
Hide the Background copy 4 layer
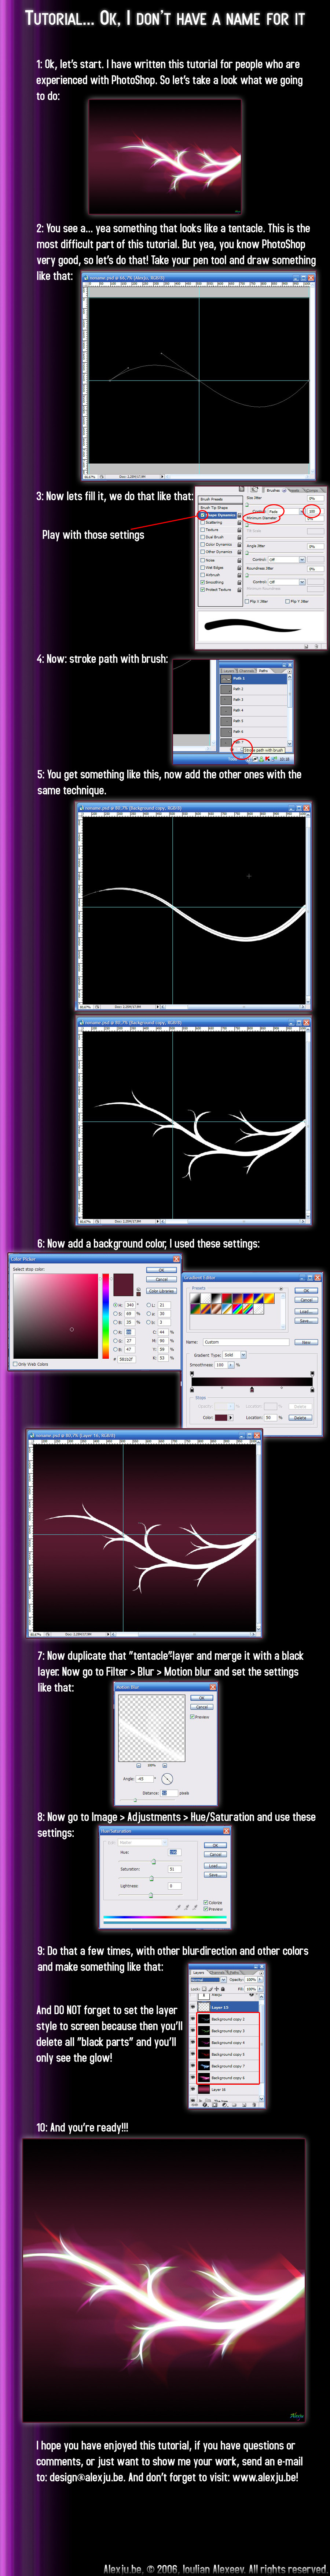click(192, 2042)
